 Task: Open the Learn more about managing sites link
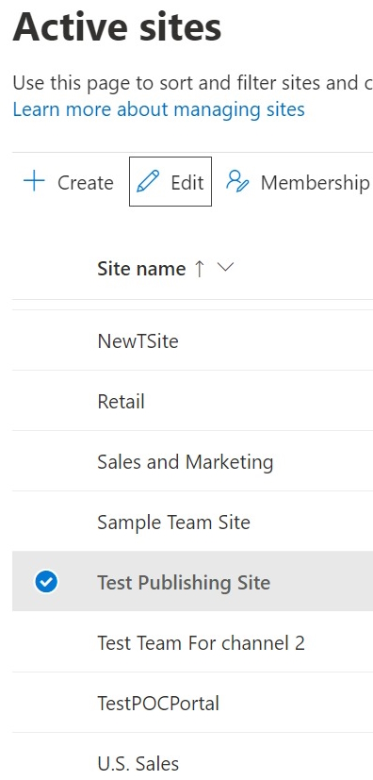pyautogui.click(x=158, y=109)
